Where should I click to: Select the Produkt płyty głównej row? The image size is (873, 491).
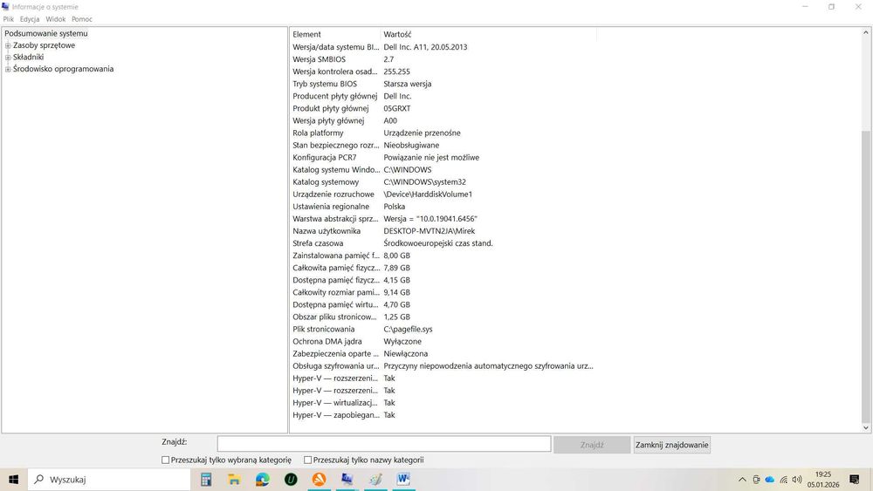[x=443, y=108]
